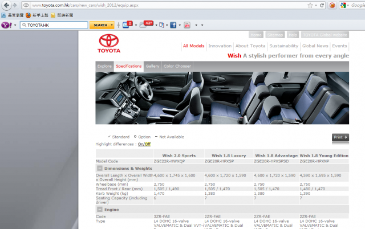Click the Facebook icon in Yahoo toolbar

[173, 25]
